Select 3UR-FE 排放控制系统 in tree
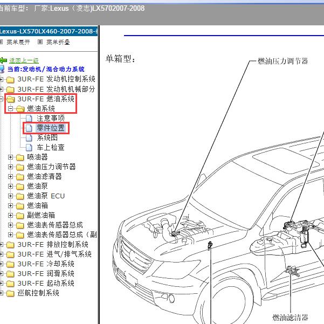324x324 pixels. pos(53,244)
